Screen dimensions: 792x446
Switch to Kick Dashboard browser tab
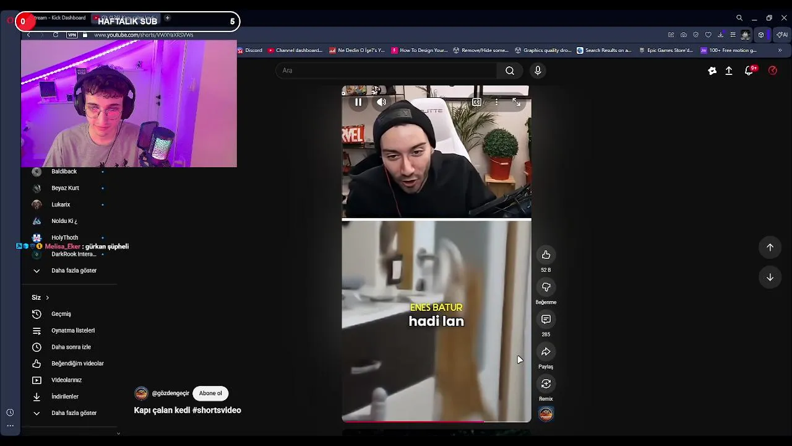click(x=59, y=18)
